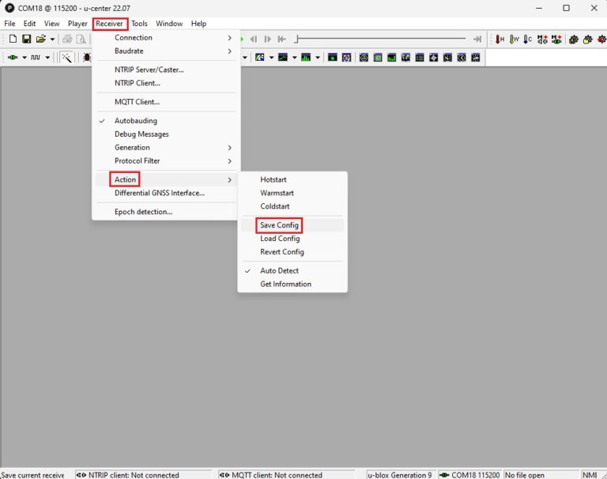This screenshot has width=607, height=479.
Task: Open the dropdown arrow beside open folder icon
Action: click(52, 39)
